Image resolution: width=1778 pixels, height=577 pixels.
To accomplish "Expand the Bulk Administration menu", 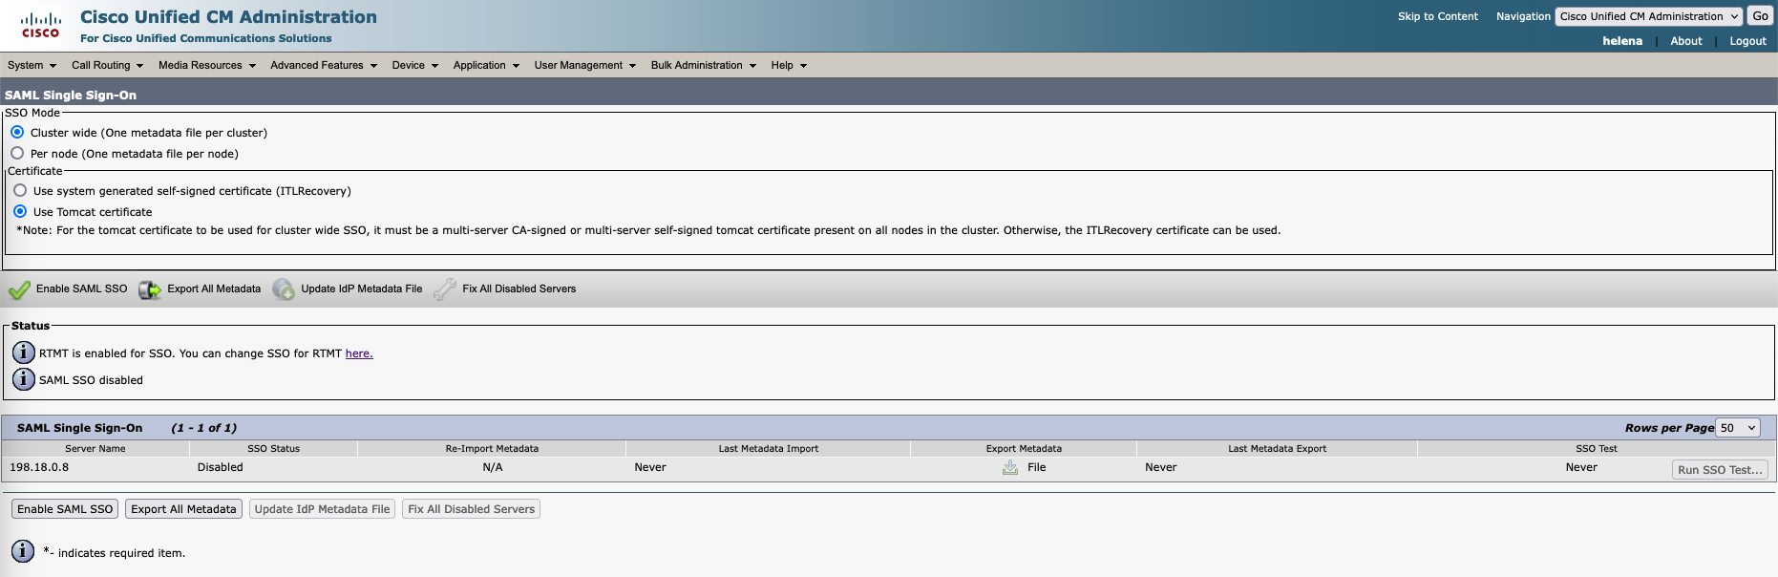I will pyautogui.click(x=703, y=65).
